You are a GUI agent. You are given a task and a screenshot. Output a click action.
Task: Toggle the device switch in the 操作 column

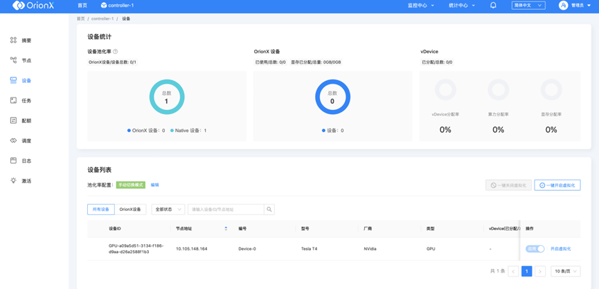coord(535,249)
